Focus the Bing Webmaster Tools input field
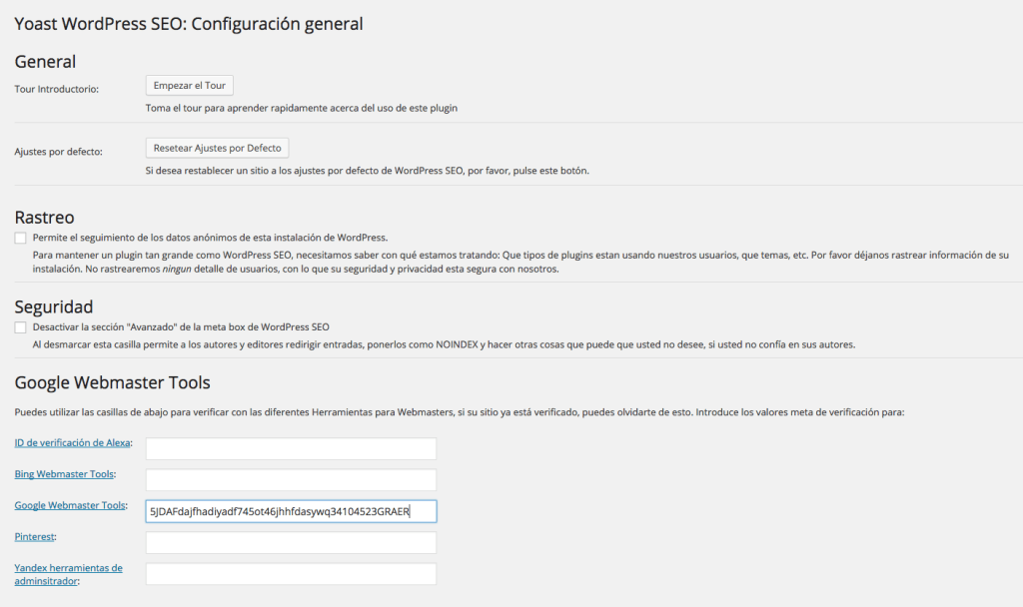The image size is (1023, 607). pos(290,479)
